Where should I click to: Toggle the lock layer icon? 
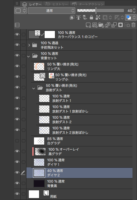pos(91,17)
